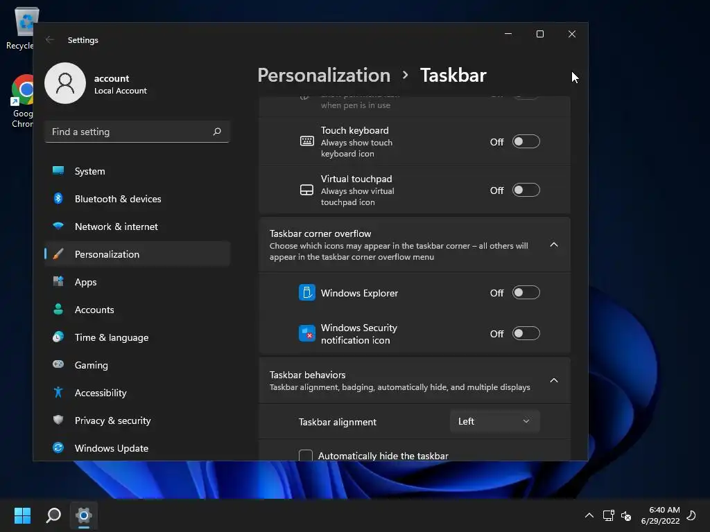This screenshot has height=532, width=710.
Task: Click the Find a setting search box
Action: (137, 132)
